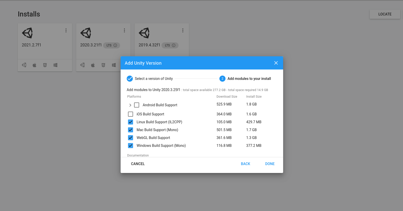Click the Platforms column header
The height and width of the screenshot is (211, 403).
tap(134, 97)
